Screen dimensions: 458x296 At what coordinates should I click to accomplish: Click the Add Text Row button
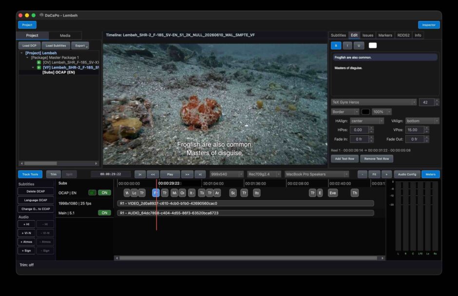pos(344,159)
